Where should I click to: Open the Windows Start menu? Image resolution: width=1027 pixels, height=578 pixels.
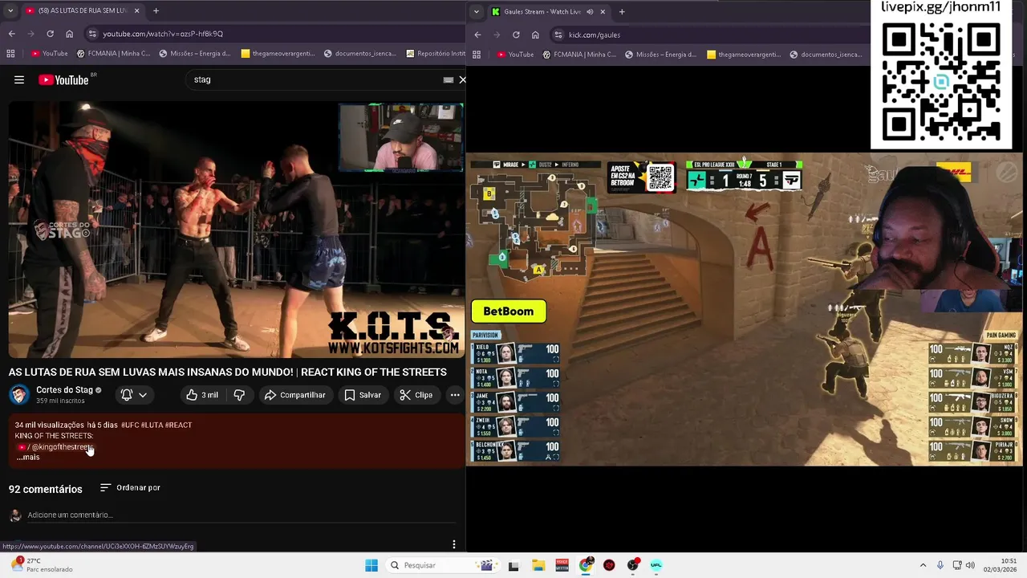click(371, 565)
